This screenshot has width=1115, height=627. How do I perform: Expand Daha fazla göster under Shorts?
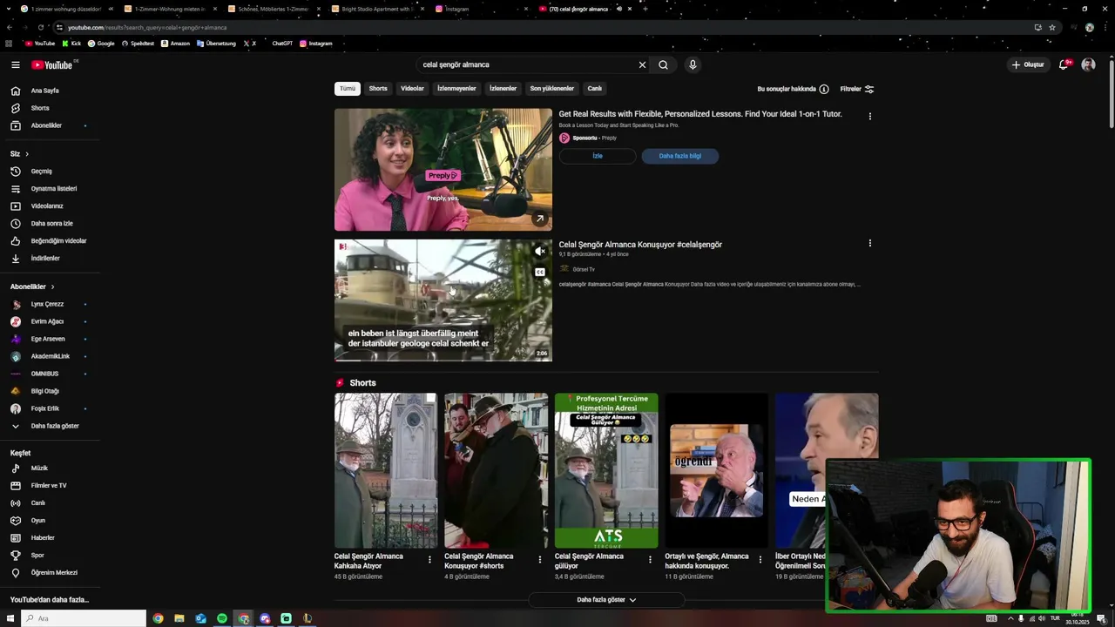pos(606,599)
